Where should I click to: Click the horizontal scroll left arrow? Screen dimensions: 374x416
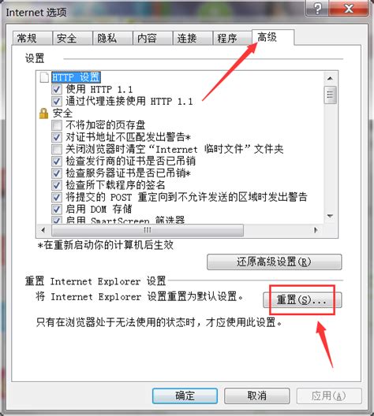point(43,230)
